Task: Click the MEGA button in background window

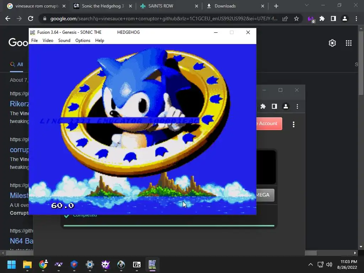Action: click(265, 195)
